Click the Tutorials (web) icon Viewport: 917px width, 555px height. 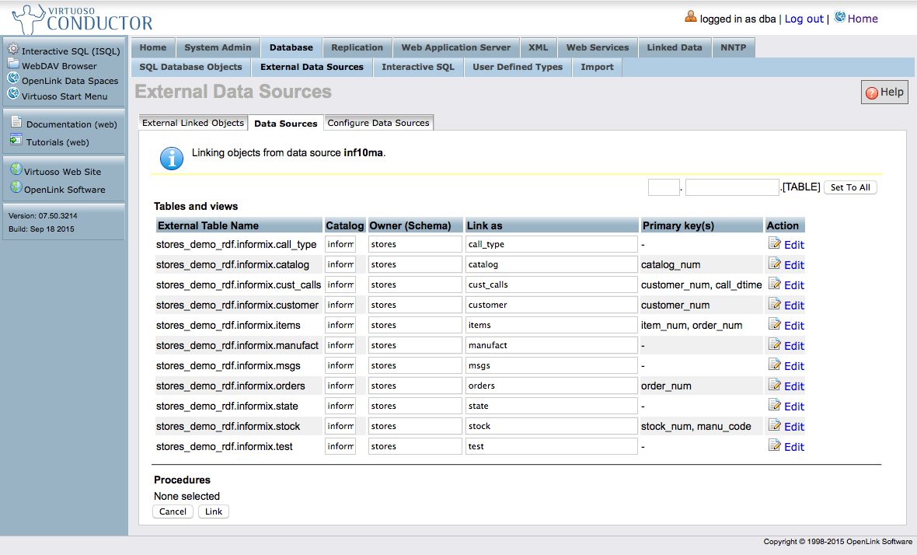(16, 141)
